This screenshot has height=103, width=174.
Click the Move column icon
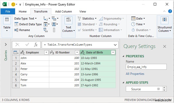[x=54, y=24]
